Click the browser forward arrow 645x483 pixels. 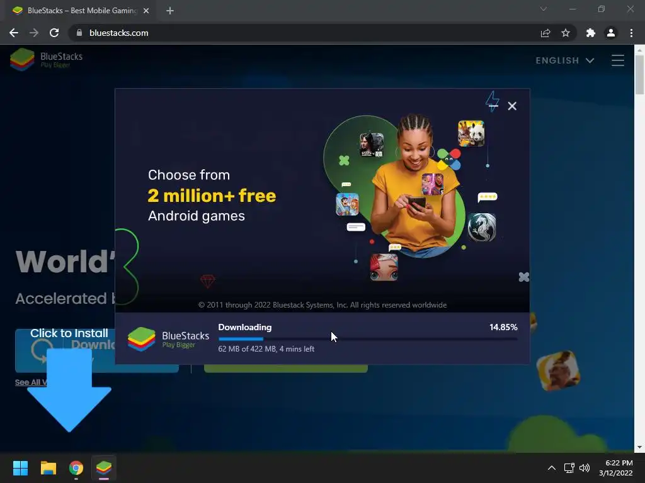coord(34,33)
